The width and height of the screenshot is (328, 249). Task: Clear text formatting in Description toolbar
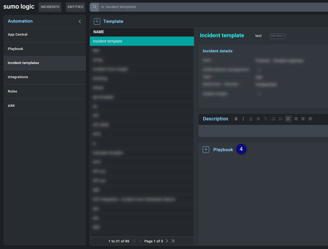coord(265,119)
